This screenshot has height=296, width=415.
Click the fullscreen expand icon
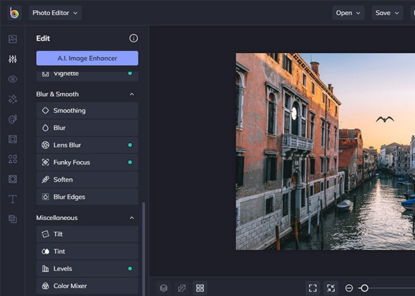[x=313, y=288]
